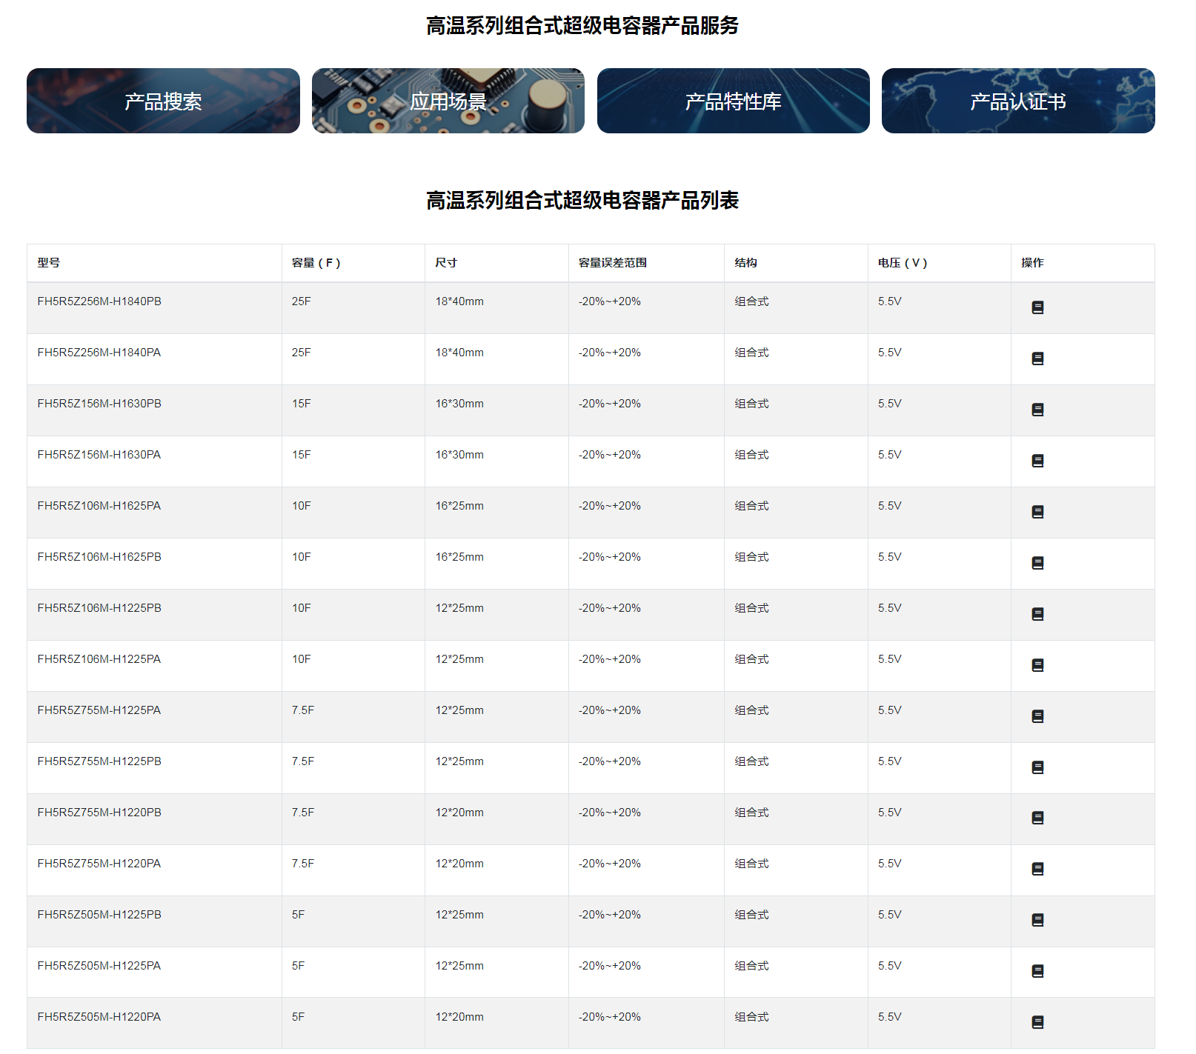Open datasheet icon for FH5R5Z755M-H1220PB
1196x1054 pixels.
(x=1037, y=818)
